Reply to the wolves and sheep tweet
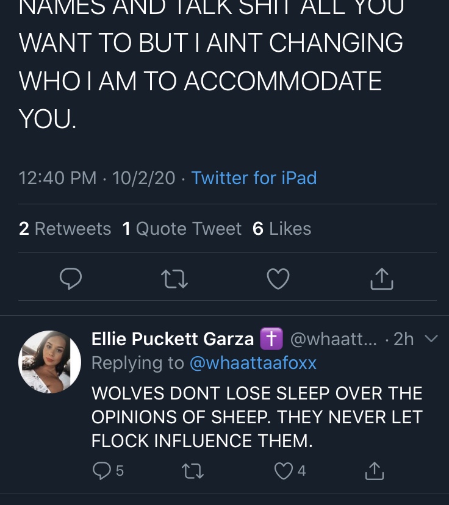Screen dimensions: 449x505 click(x=107, y=471)
